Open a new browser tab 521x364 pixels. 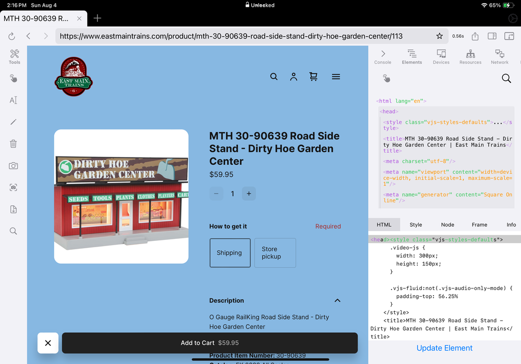click(x=97, y=18)
